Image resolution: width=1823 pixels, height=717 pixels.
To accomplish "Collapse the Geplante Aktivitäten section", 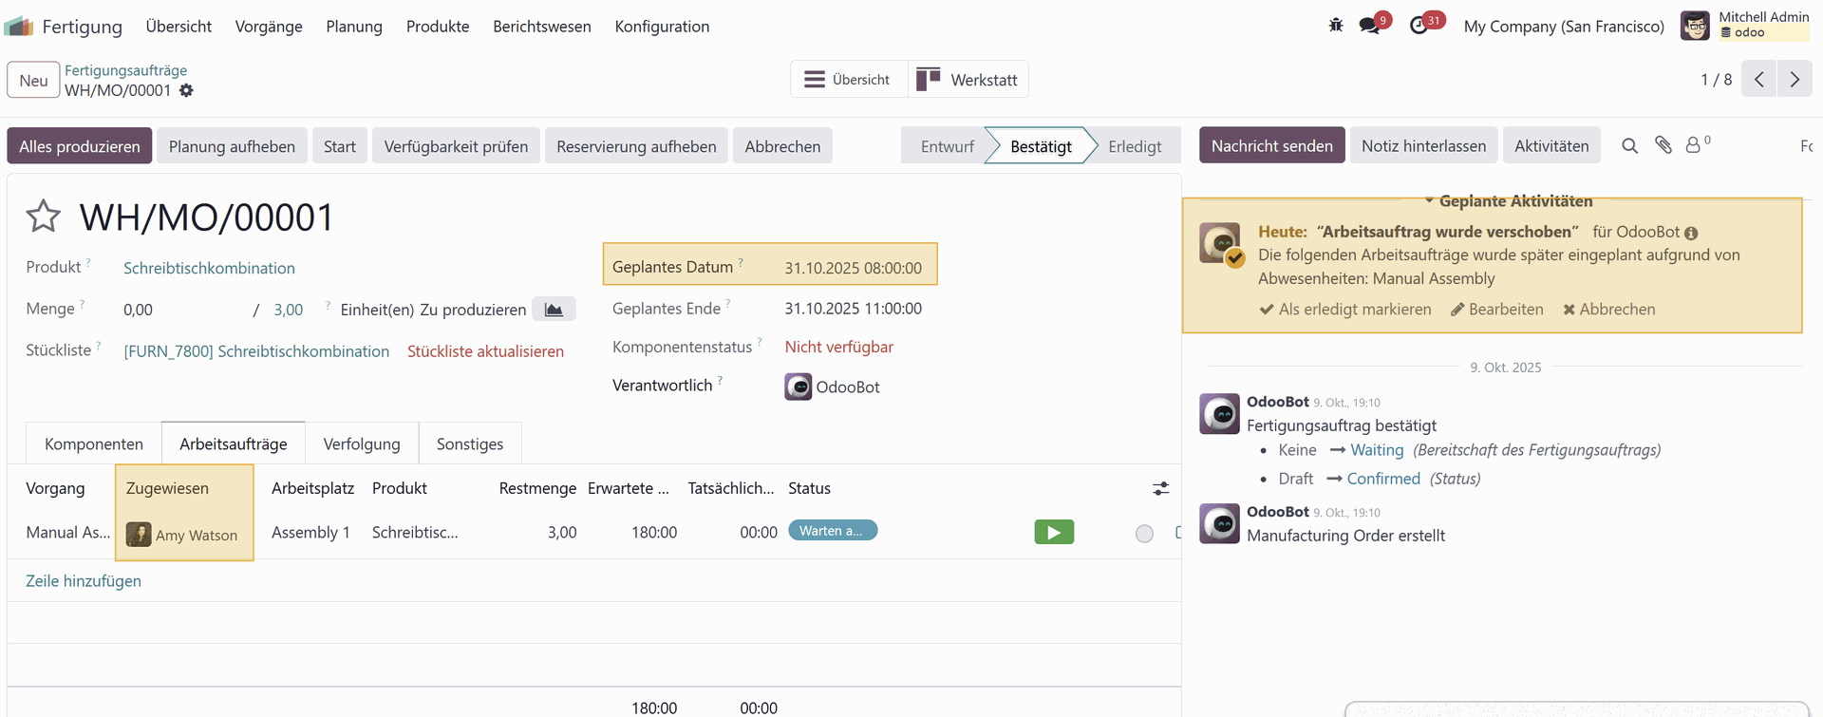I will [1508, 201].
